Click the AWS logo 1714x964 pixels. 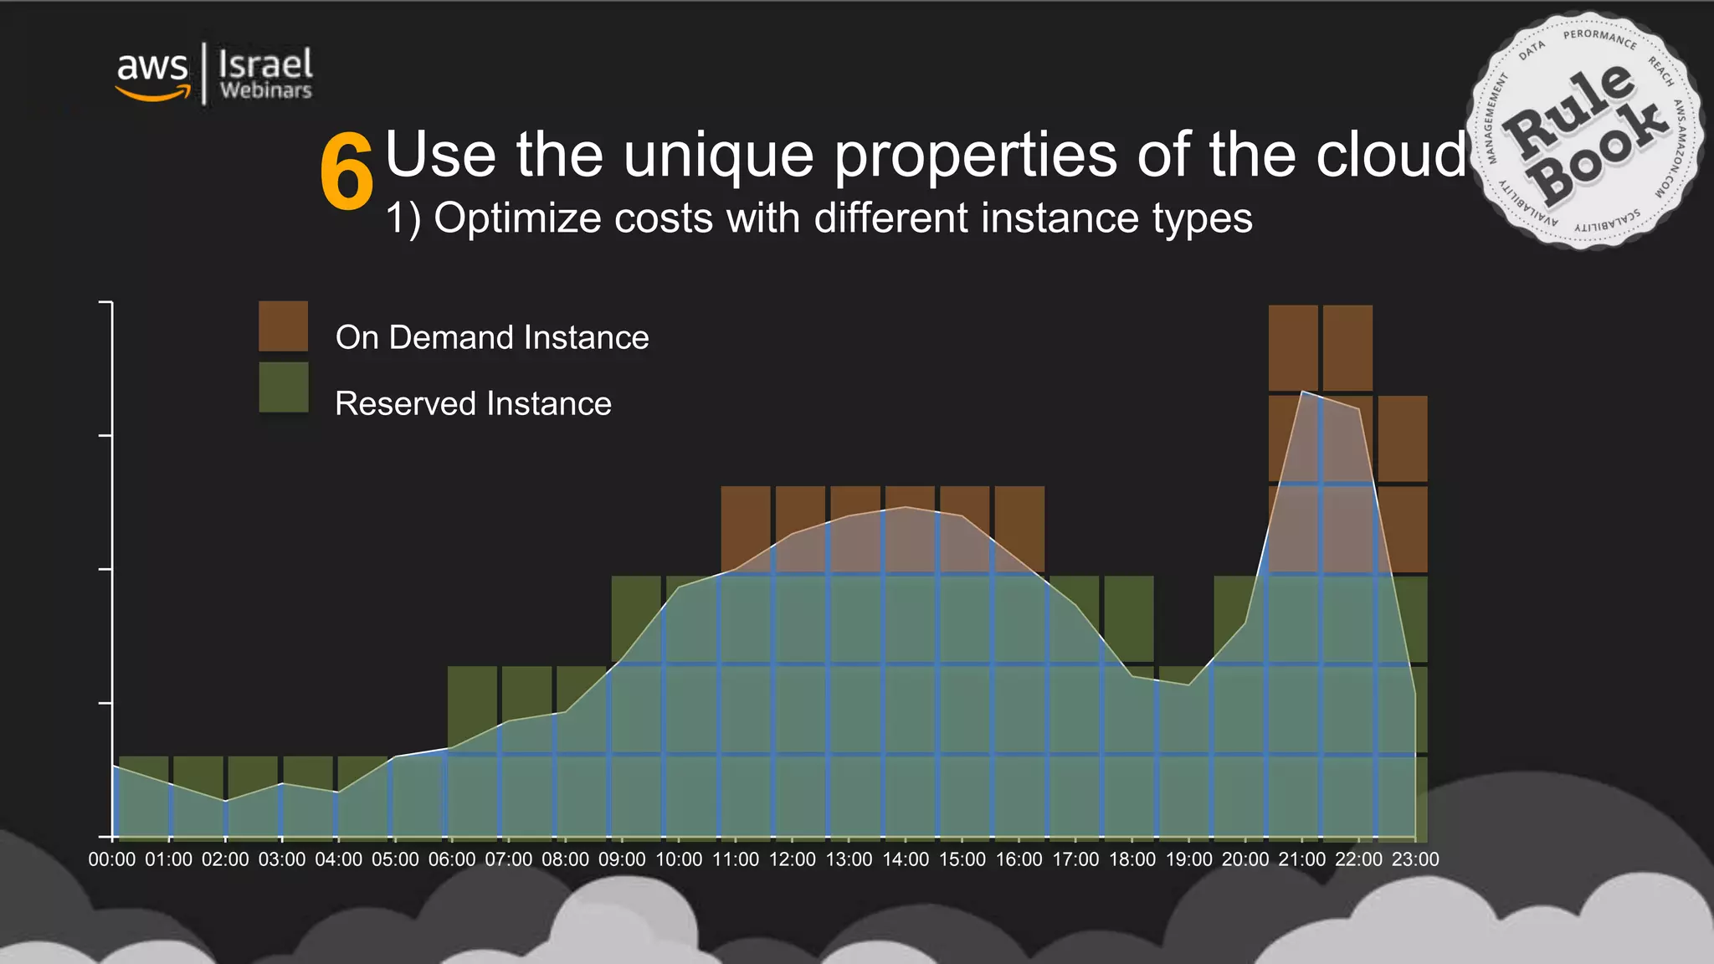153,76
